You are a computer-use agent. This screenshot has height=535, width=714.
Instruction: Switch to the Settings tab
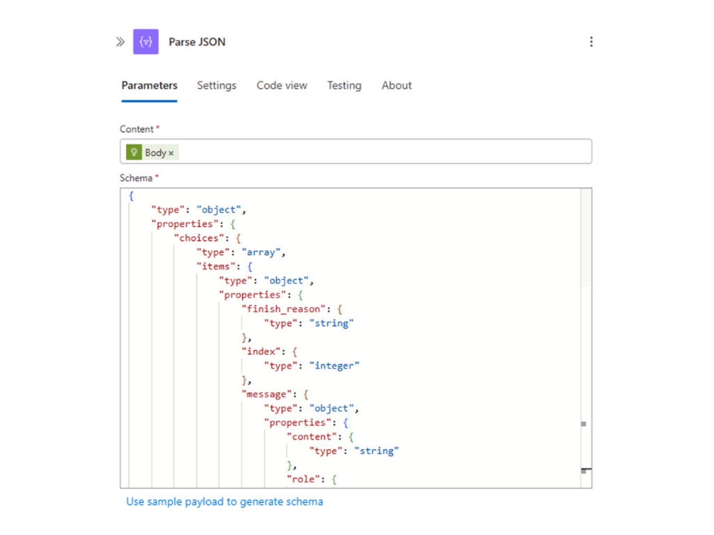(x=217, y=85)
